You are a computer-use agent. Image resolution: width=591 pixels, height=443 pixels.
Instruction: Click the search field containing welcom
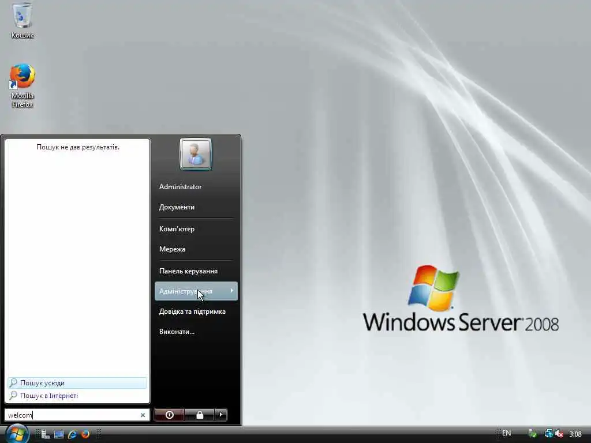point(77,415)
